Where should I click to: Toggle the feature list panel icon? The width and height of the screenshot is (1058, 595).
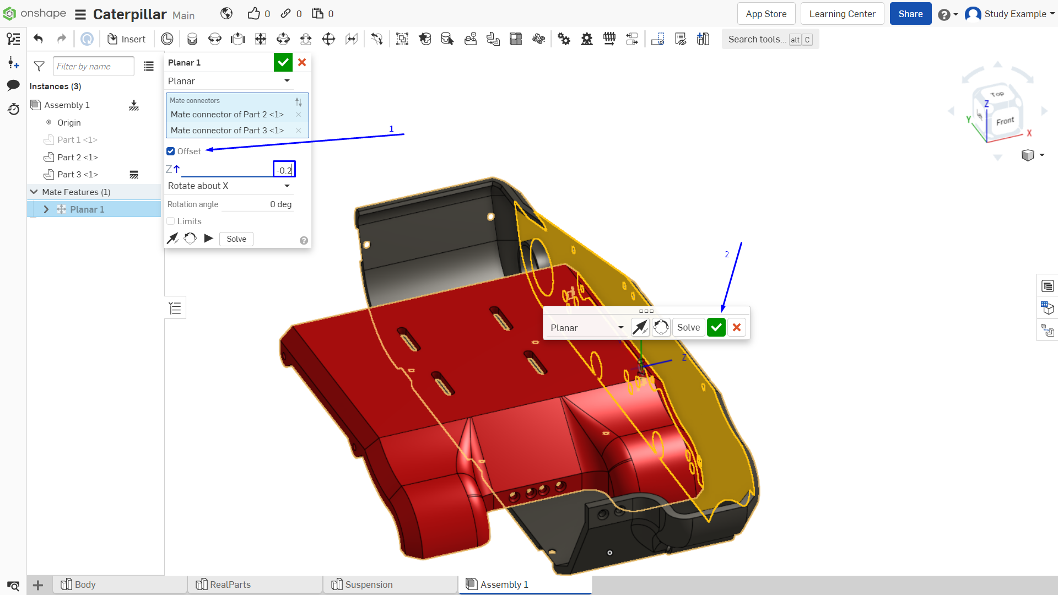tap(175, 308)
